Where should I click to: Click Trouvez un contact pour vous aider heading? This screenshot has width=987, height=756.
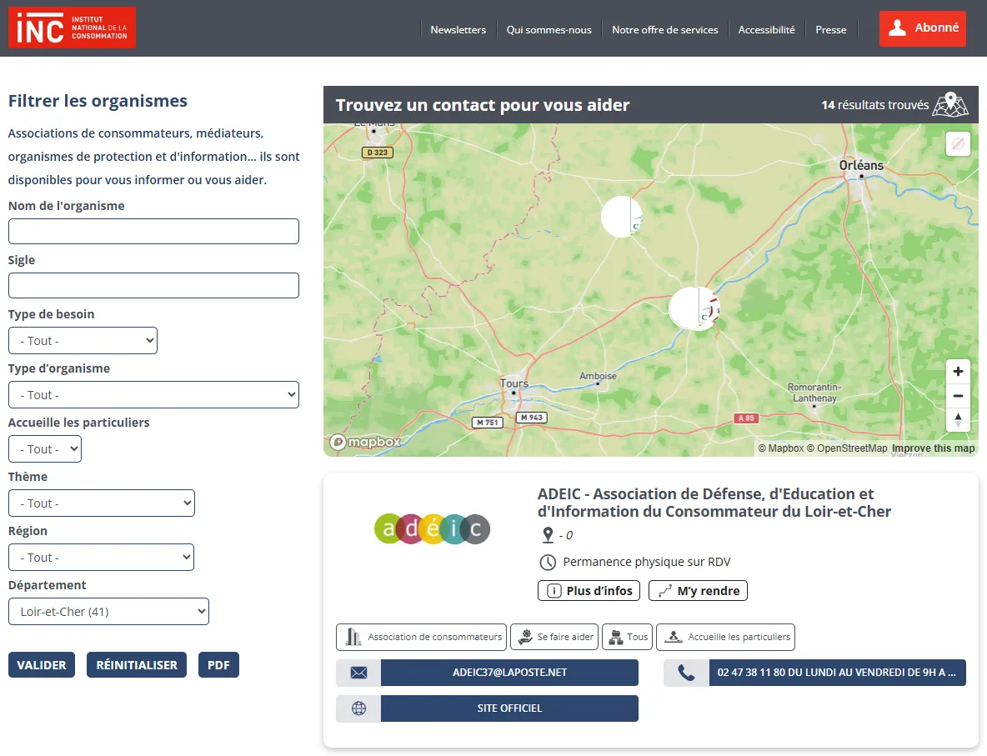483,105
